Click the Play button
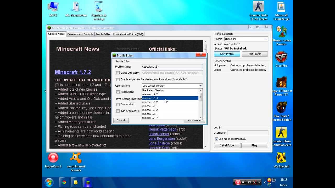 click(254, 145)
